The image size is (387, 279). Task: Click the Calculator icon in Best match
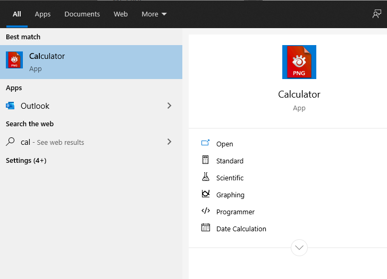tap(14, 60)
